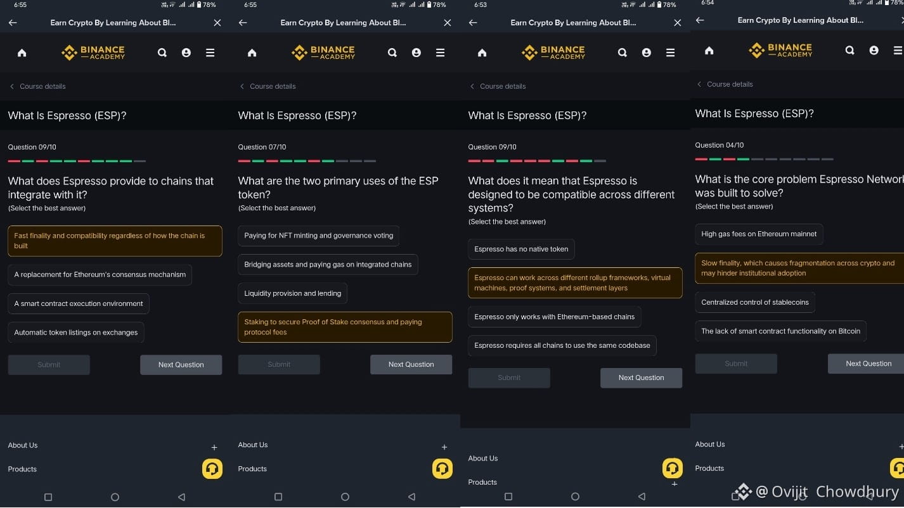Open search on the Question 04/10 screen
904x508 pixels.
pyautogui.click(x=850, y=50)
